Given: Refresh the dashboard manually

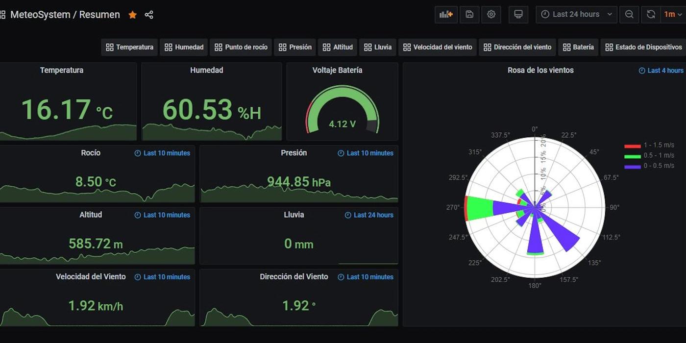Looking at the screenshot, I should point(651,14).
